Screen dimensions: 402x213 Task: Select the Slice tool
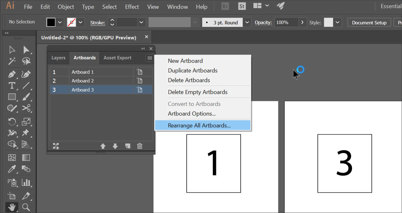[x=26, y=196]
